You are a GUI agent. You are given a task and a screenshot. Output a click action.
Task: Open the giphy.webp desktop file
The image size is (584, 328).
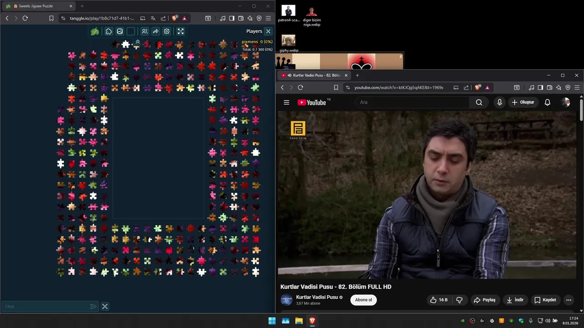pyautogui.click(x=288, y=43)
